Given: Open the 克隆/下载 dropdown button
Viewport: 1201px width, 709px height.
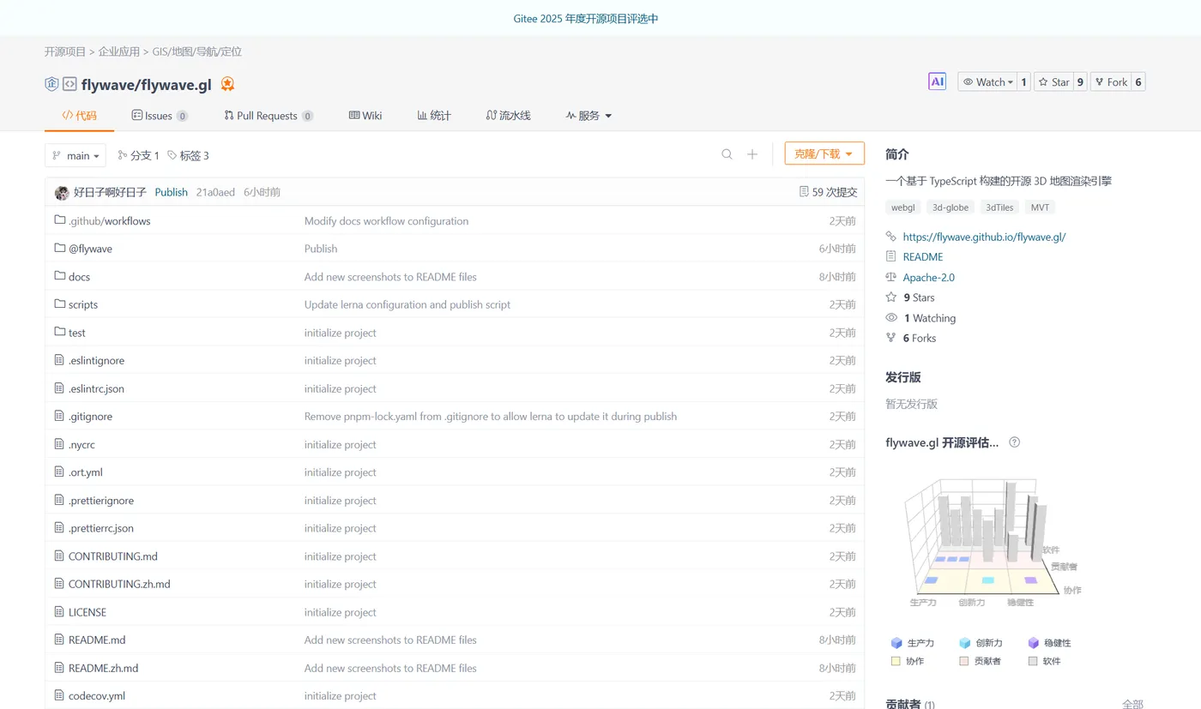Looking at the screenshot, I should (824, 153).
